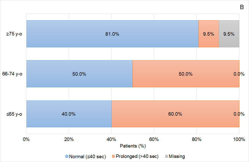Click the 20% x-axis tick label
Viewport: 249px width, 162px height.
point(69,139)
